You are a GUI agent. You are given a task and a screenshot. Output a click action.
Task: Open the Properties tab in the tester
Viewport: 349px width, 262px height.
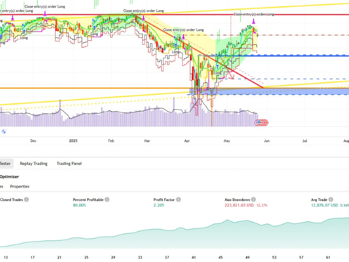(x=20, y=187)
